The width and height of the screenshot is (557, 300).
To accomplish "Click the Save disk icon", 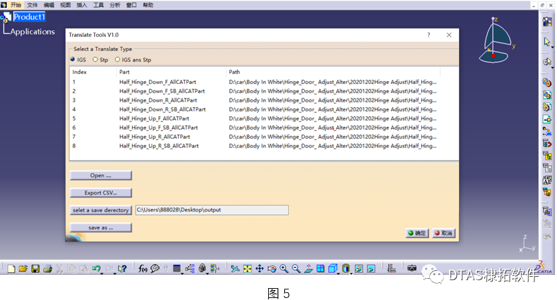I will (36, 269).
